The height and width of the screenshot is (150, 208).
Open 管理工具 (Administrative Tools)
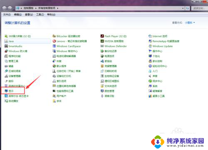pos(11,61)
